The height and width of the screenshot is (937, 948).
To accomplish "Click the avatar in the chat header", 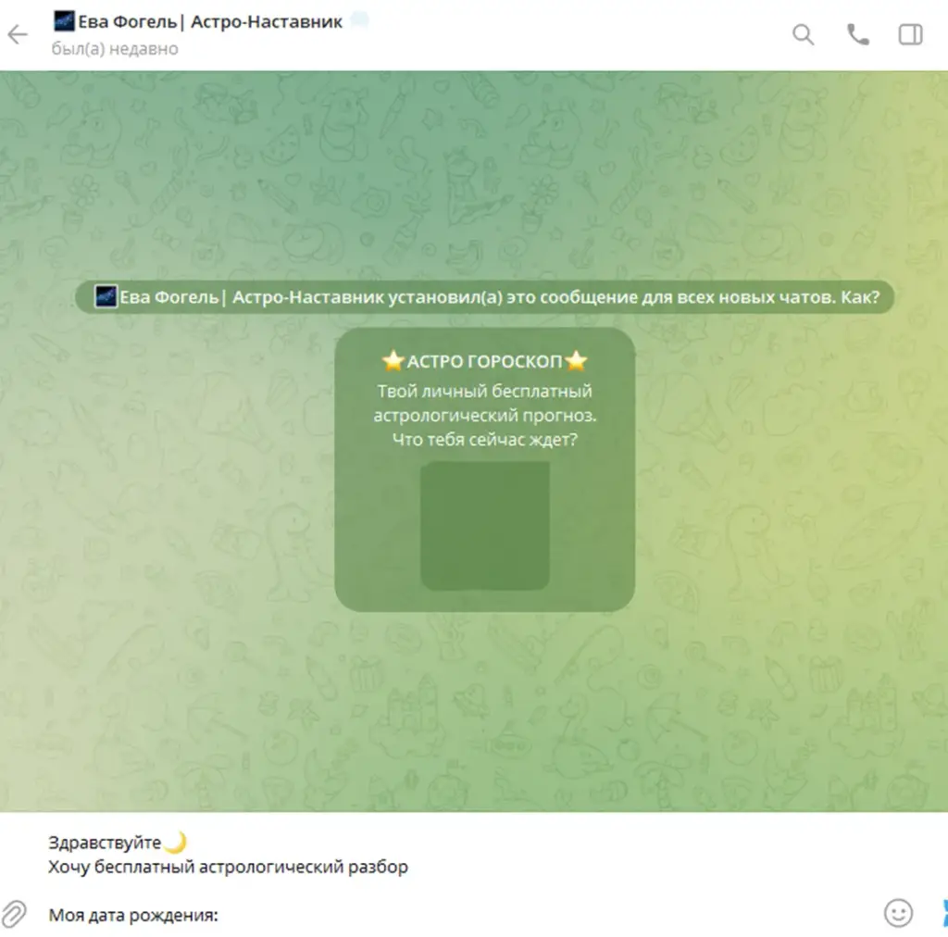I will [x=64, y=21].
